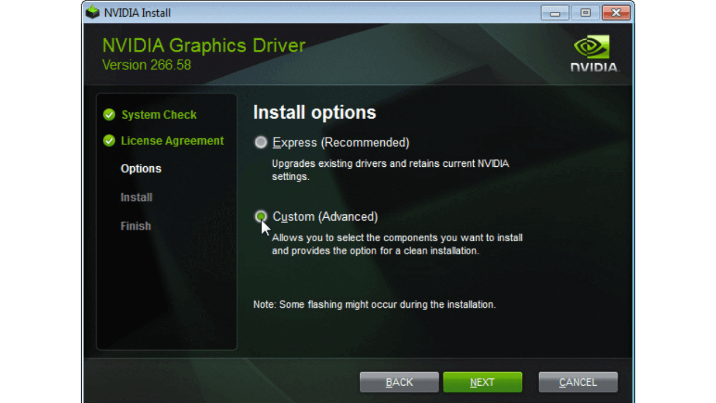Screen dimensions: 716x403
Task: Click the System Check green checkmark icon
Action: (109, 115)
